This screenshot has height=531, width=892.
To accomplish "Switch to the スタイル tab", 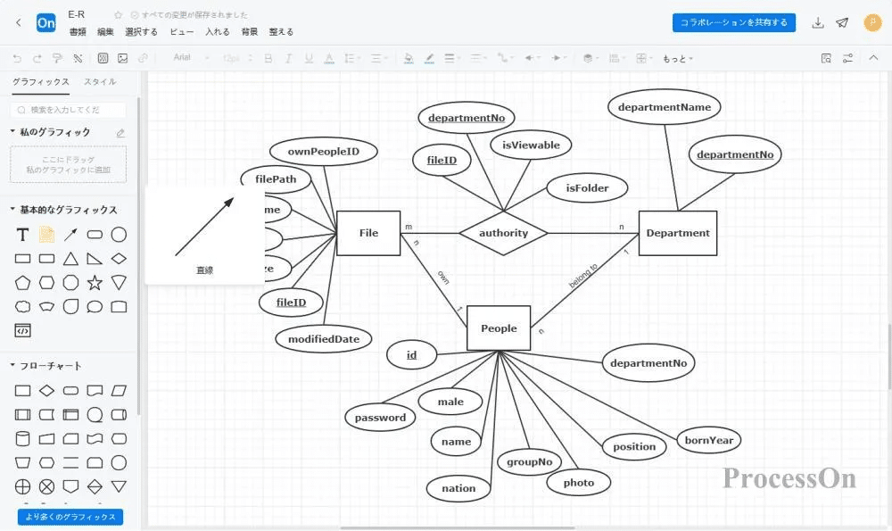I will pos(100,81).
